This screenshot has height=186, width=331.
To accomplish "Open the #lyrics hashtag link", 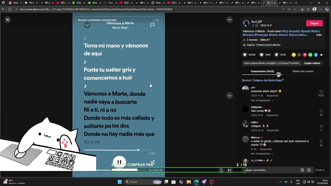I will tap(315, 31).
